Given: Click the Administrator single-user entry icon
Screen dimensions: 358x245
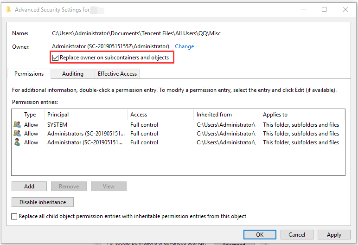Looking at the screenshot, I should [x=17, y=142].
